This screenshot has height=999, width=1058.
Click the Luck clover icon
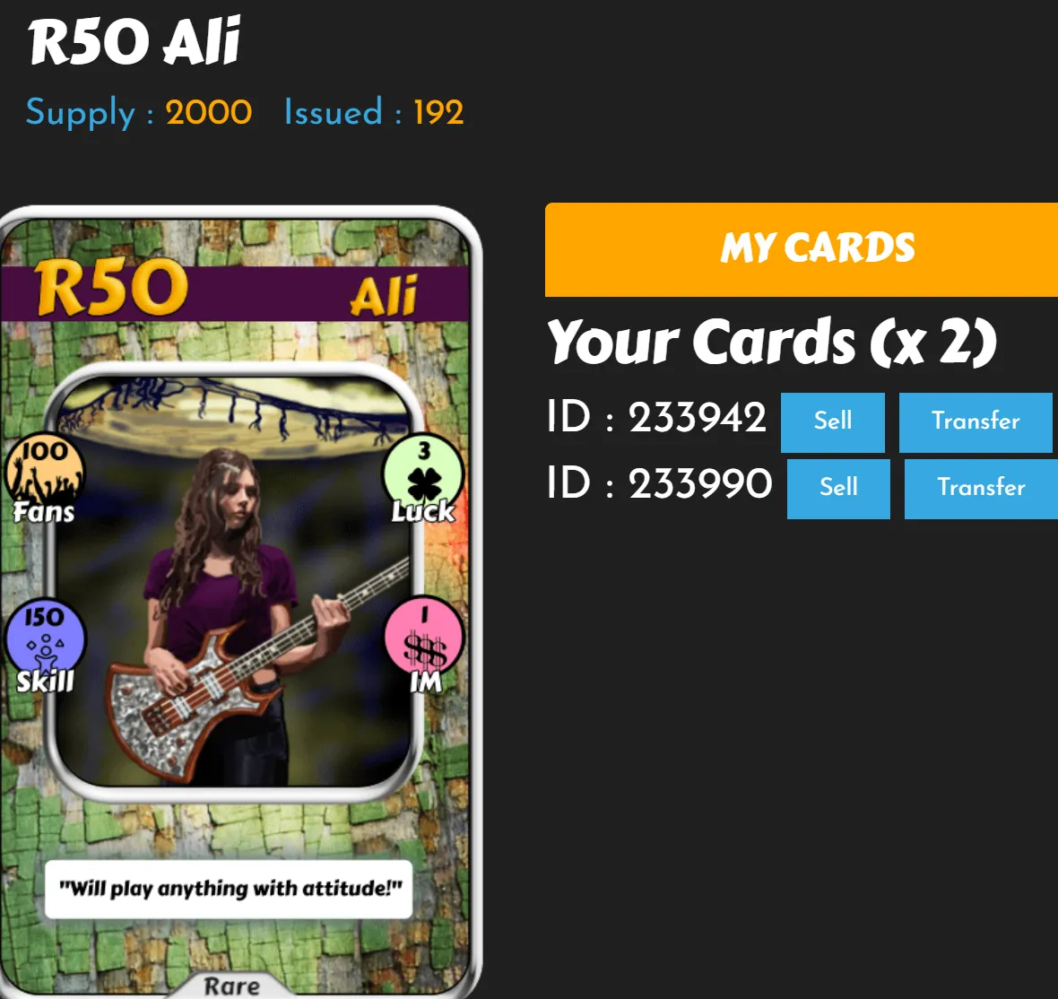[x=424, y=483]
